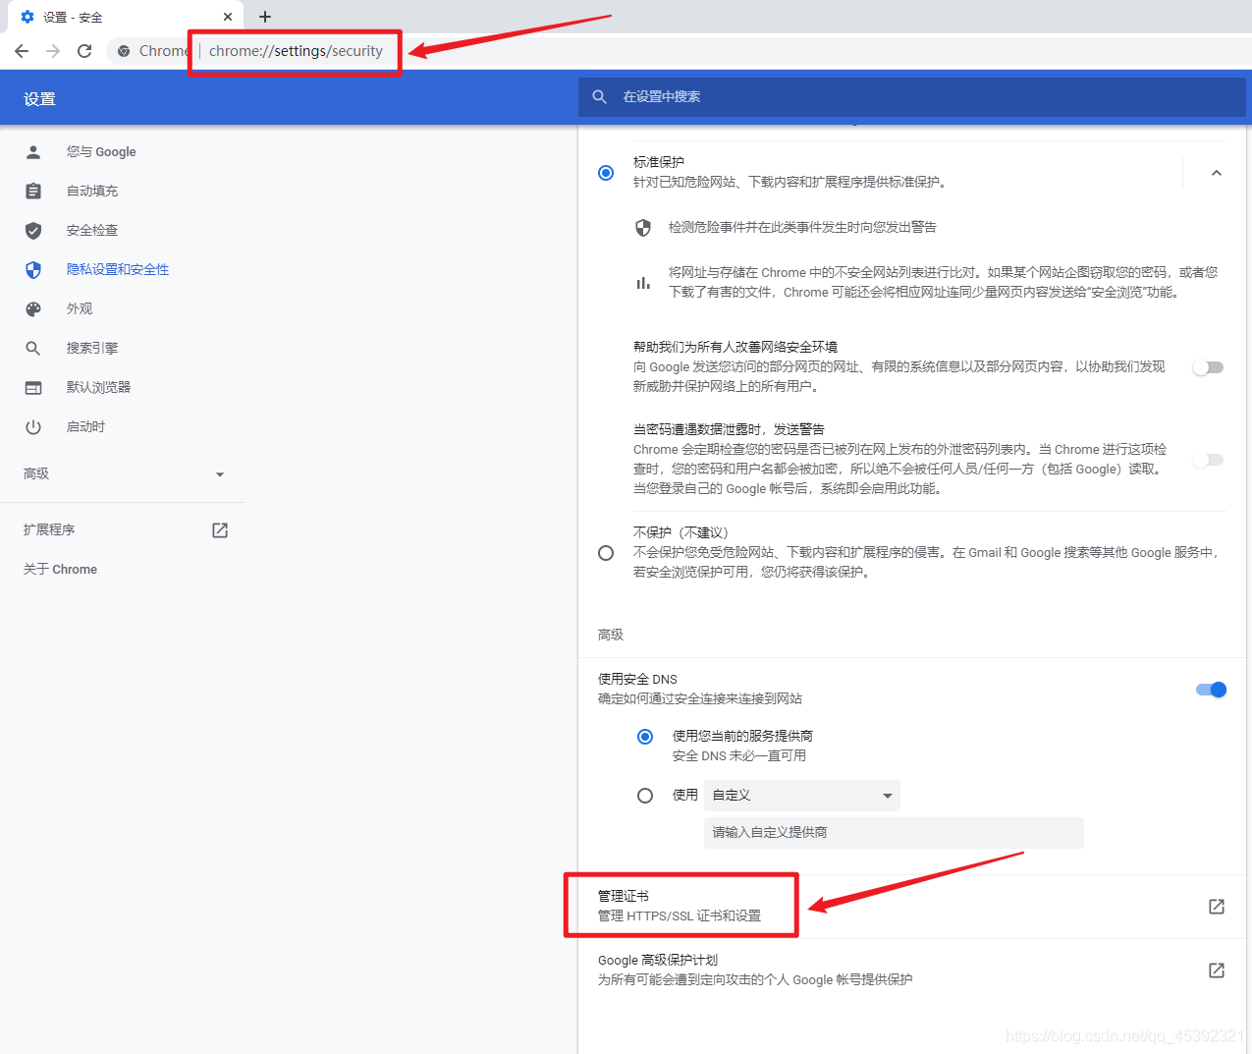
Task: Select the 不保护（不建议）radio button
Action: click(605, 552)
